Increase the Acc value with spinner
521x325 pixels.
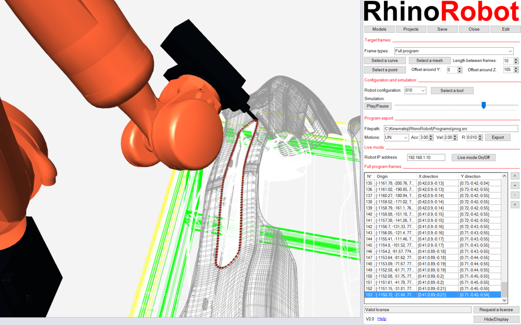pos(431,136)
